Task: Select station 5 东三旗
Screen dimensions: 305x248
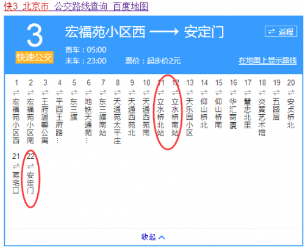Action: point(74,109)
